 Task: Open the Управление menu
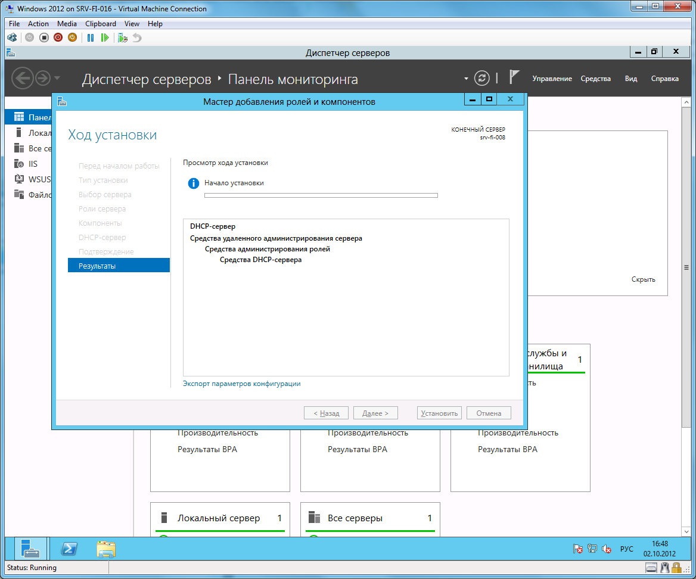click(x=552, y=79)
